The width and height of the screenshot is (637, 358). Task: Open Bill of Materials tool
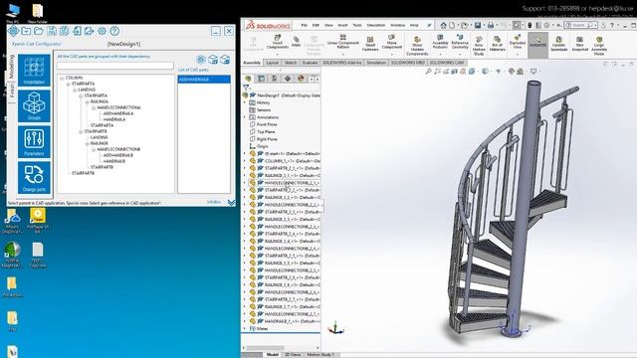click(x=498, y=44)
